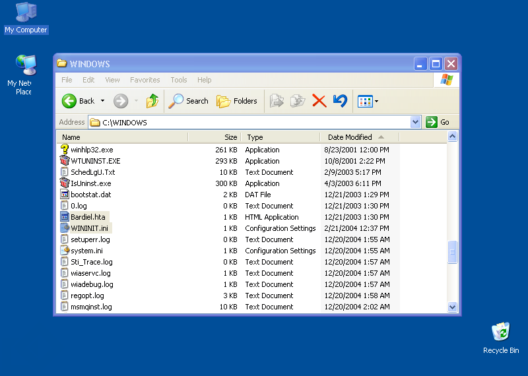Select the msmqinst.log file icon
This screenshot has height=376, width=528.
[x=64, y=307]
